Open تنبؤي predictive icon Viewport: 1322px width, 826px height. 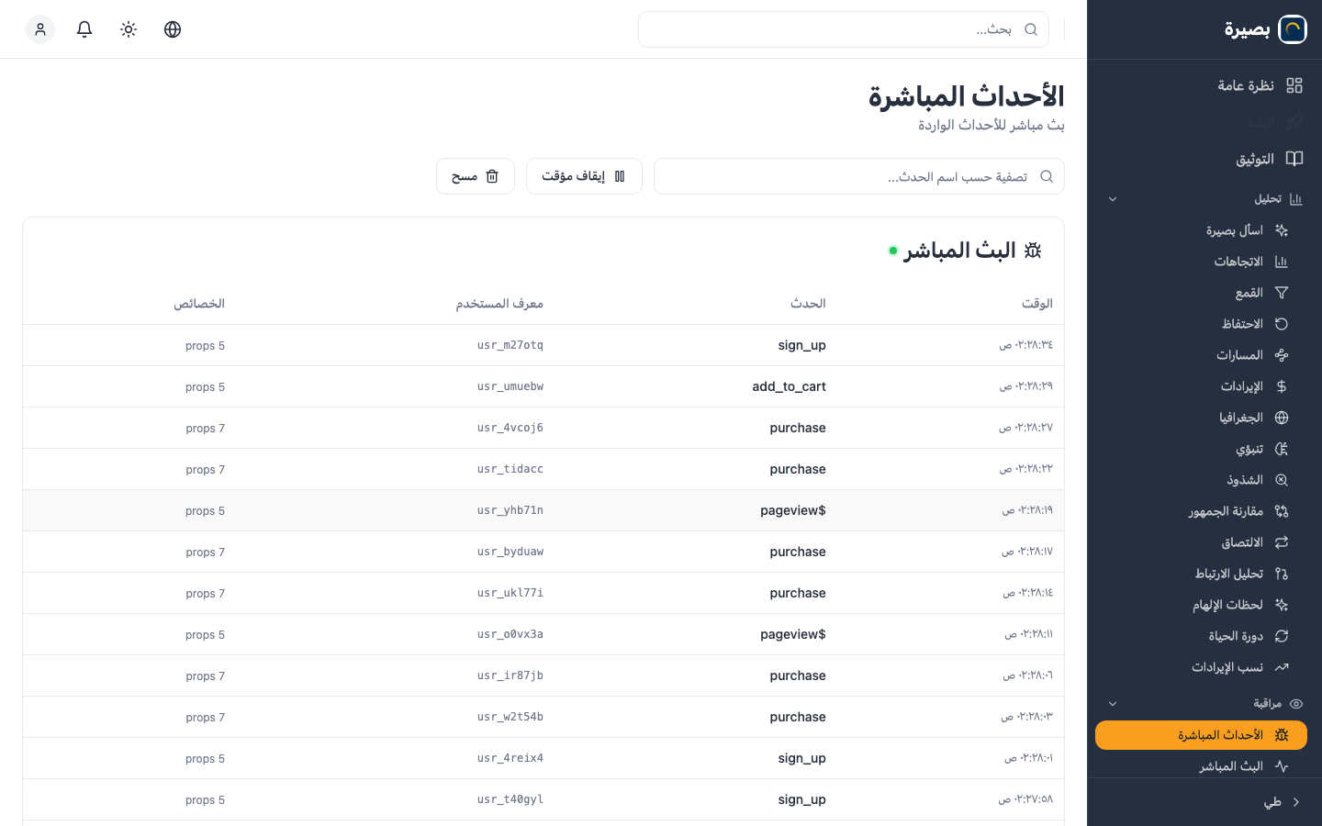(1282, 449)
